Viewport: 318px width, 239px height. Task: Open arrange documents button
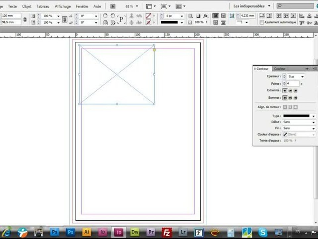pyautogui.click(x=181, y=6)
